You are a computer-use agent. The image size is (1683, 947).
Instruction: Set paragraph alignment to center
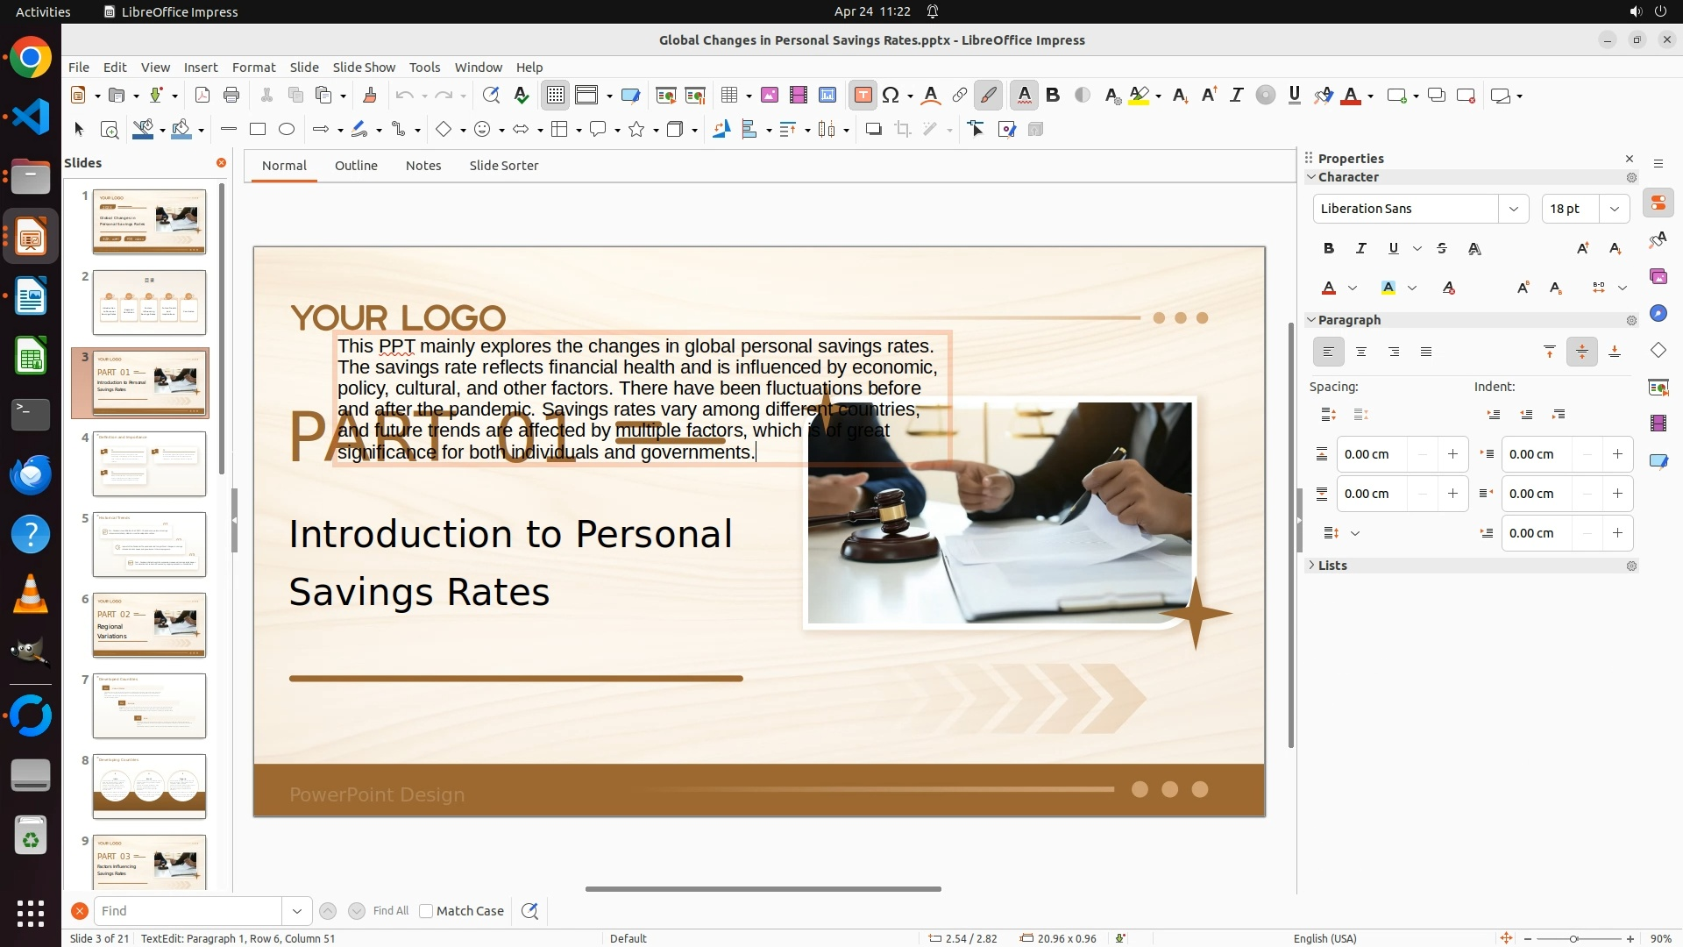[1361, 352]
